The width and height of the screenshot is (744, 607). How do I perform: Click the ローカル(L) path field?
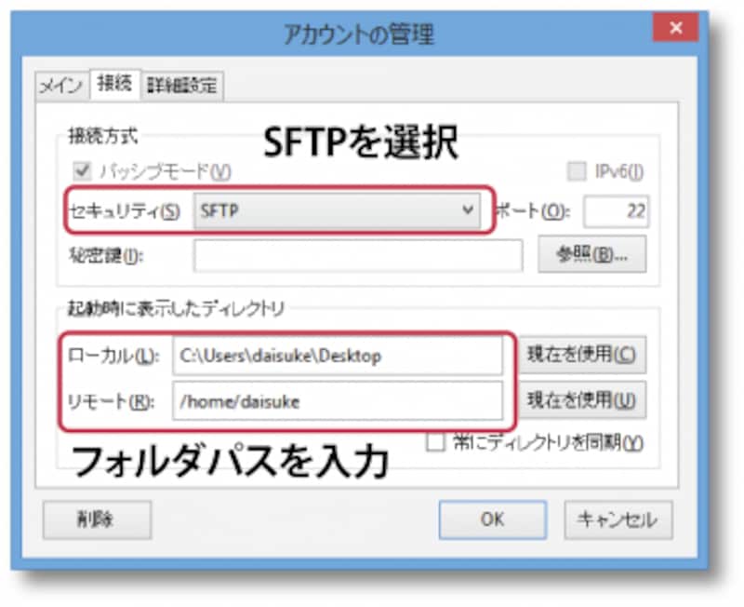338,356
